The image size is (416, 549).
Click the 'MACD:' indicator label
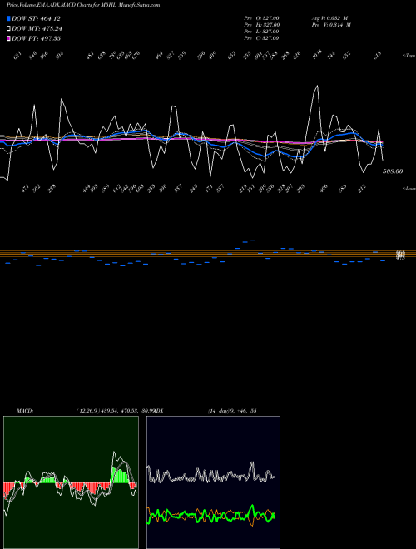click(25, 410)
